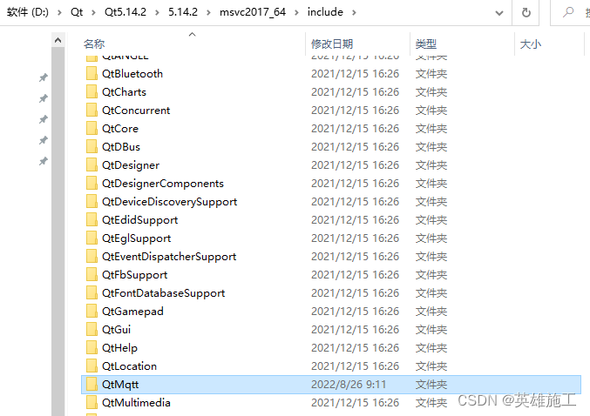Click the refresh button beside address bar
Screen dimensions: 590x416
[526, 12]
